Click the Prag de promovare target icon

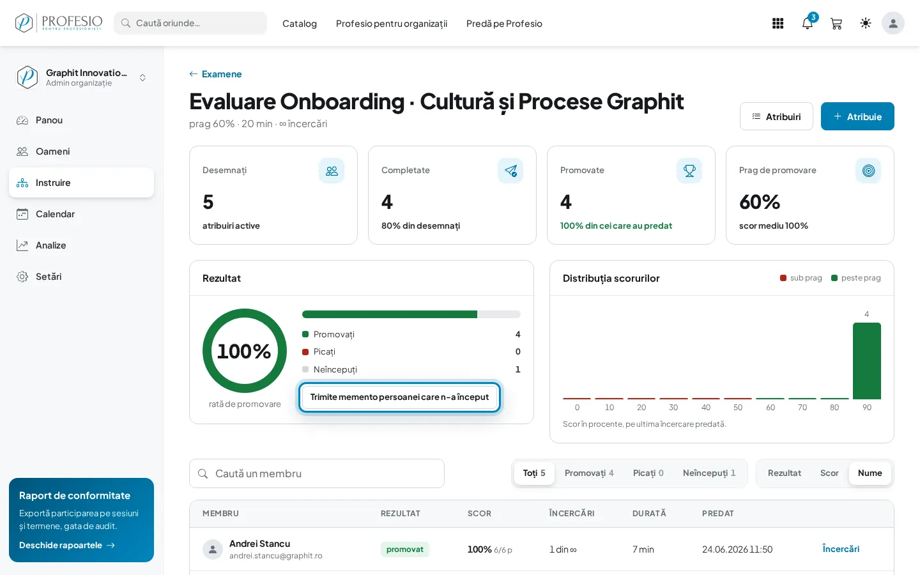[868, 171]
